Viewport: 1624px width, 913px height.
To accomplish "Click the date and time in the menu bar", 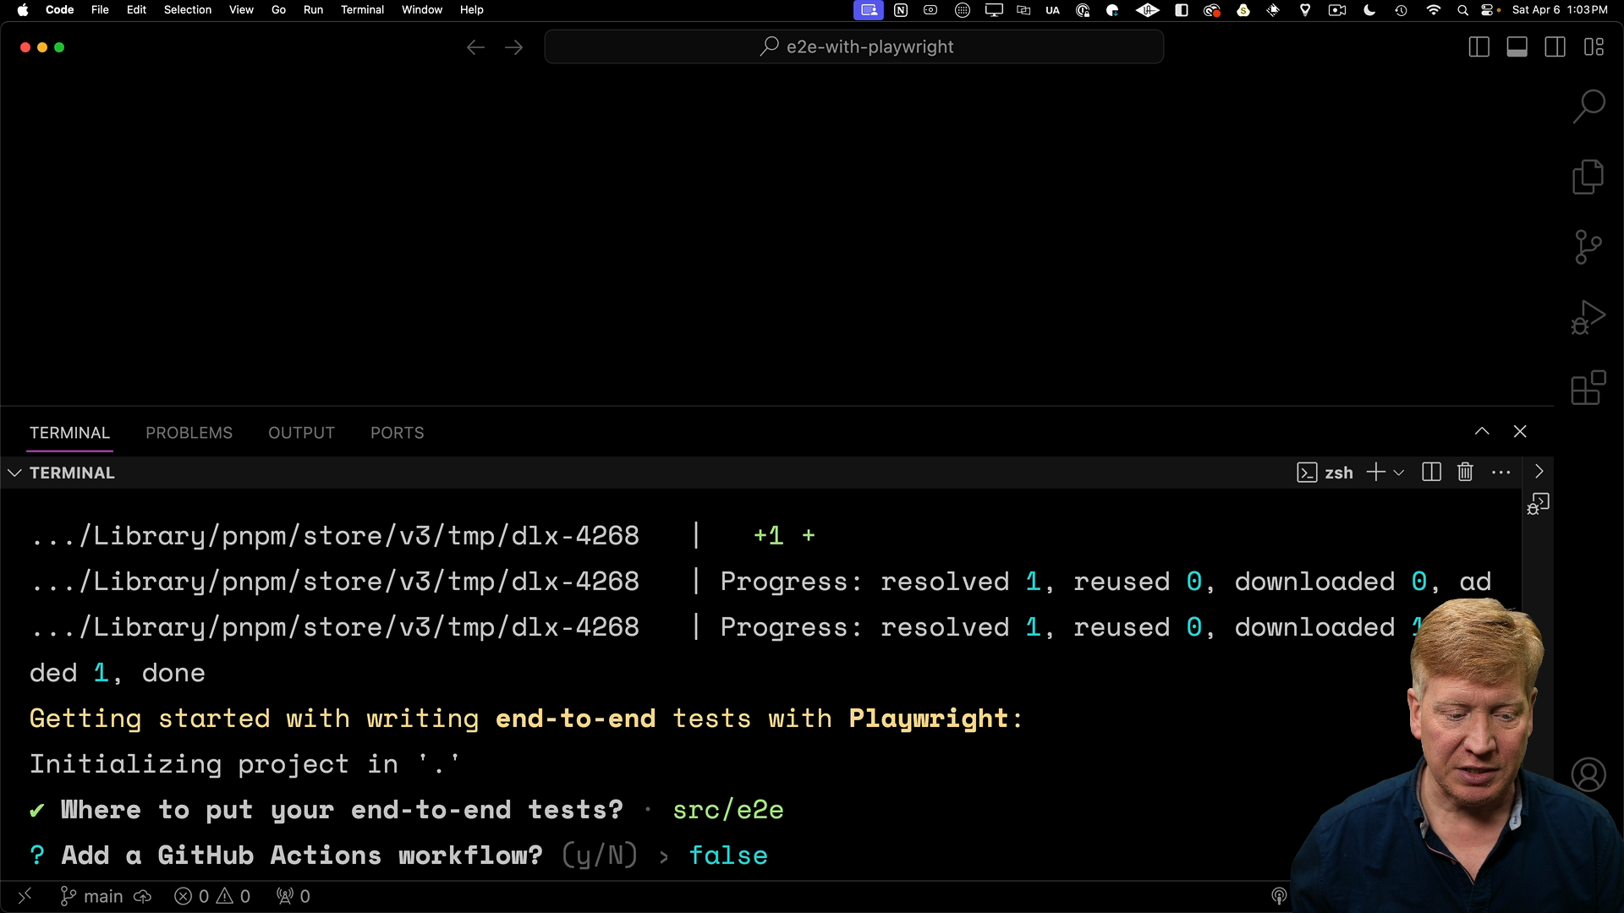I will pyautogui.click(x=1560, y=10).
